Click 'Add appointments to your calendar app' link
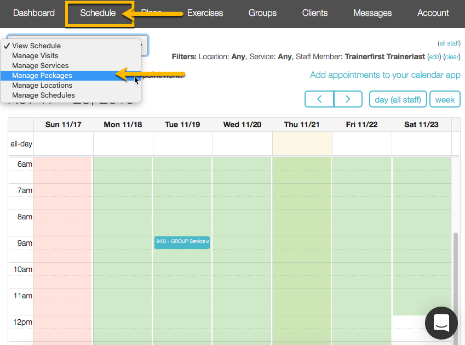 (x=385, y=75)
